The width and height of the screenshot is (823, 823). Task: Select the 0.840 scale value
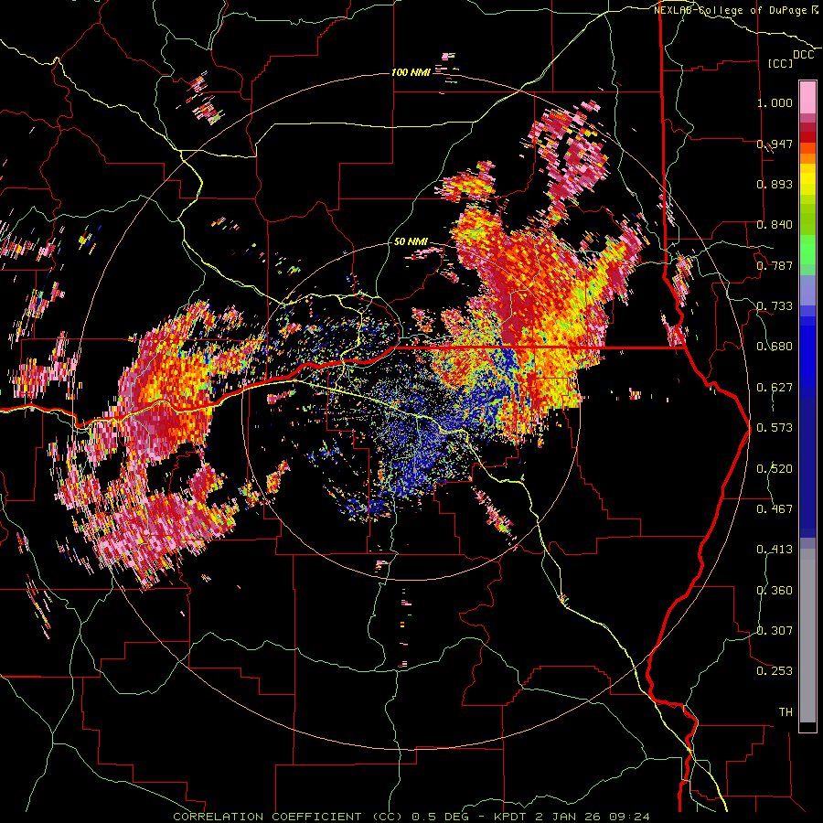click(775, 225)
